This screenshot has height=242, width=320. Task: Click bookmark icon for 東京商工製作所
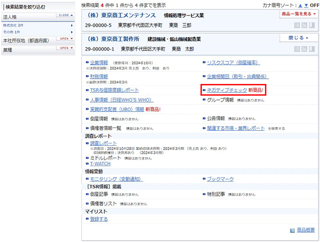click(312, 49)
